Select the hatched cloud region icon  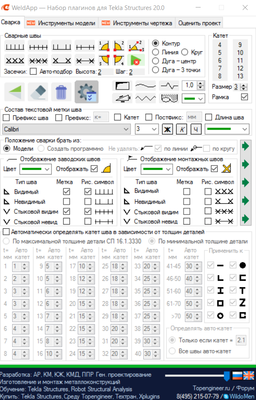point(169,98)
